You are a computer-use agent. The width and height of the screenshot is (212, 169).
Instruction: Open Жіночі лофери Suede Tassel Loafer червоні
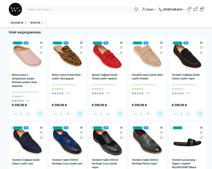point(105,77)
